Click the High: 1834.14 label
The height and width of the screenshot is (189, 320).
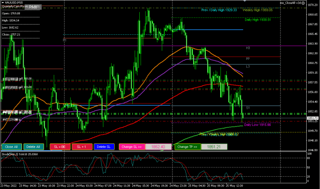tap(11, 20)
